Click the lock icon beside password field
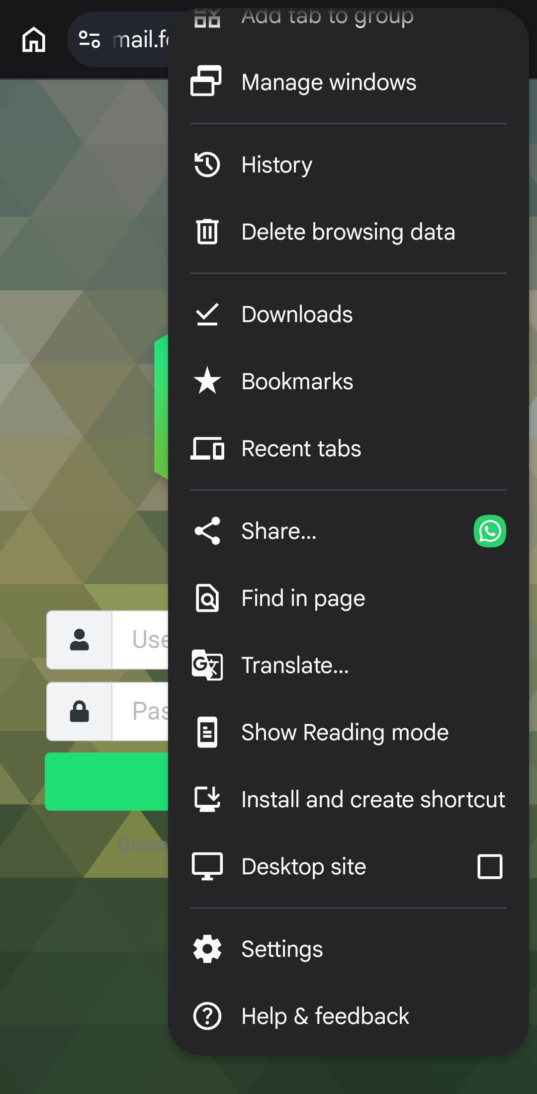Image resolution: width=537 pixels, height=1094 pixels. (x=79, y=711)
